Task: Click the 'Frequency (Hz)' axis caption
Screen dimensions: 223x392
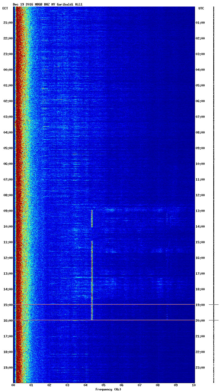Action: (108, 389)
